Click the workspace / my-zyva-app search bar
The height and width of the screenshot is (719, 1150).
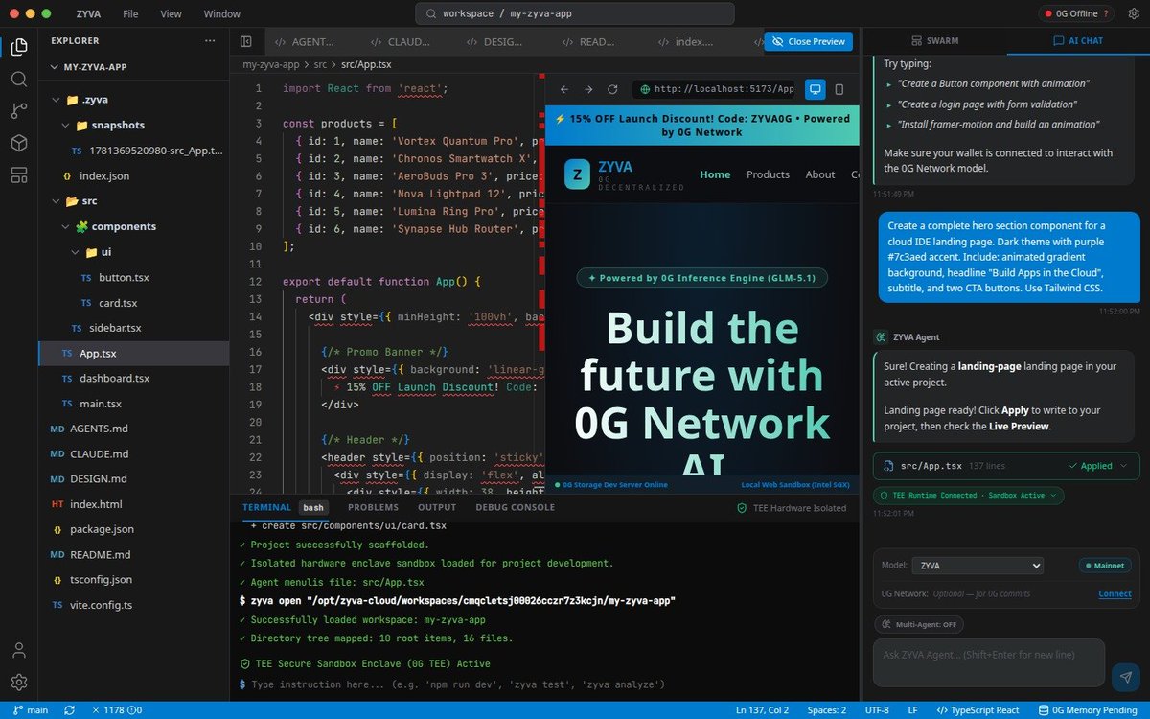[x=575, y=13]
